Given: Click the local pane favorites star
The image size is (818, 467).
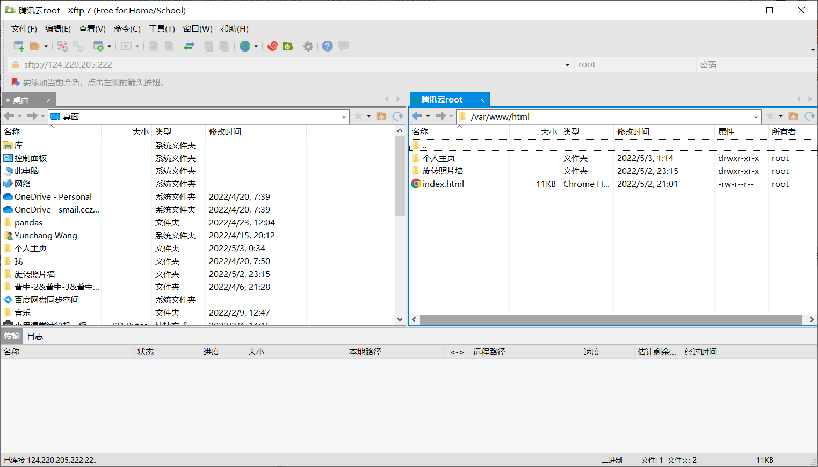Looking at the screenshot, I should pyautogui.click(x=358, y=116).
